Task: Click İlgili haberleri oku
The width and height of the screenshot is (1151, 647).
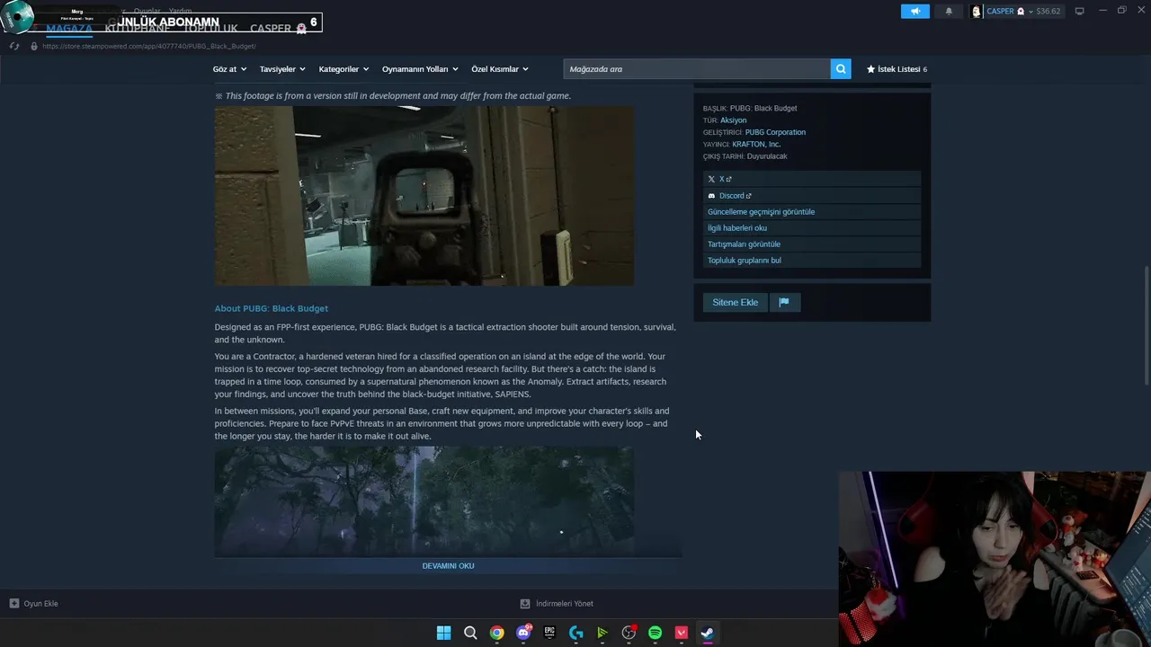Action: click(x=812, y=227)
